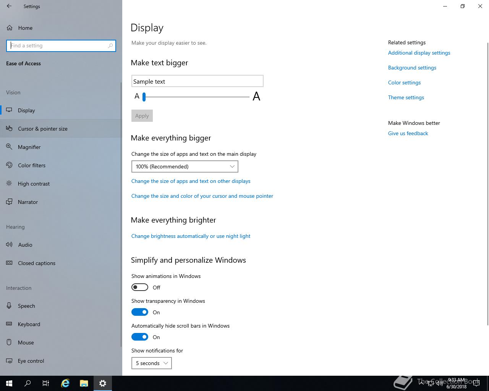Open the 100% (Recommended) scaling dropdown

(185, 166)
